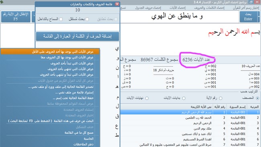Tick the بحث مستقل checkbox

click(87, 19)
